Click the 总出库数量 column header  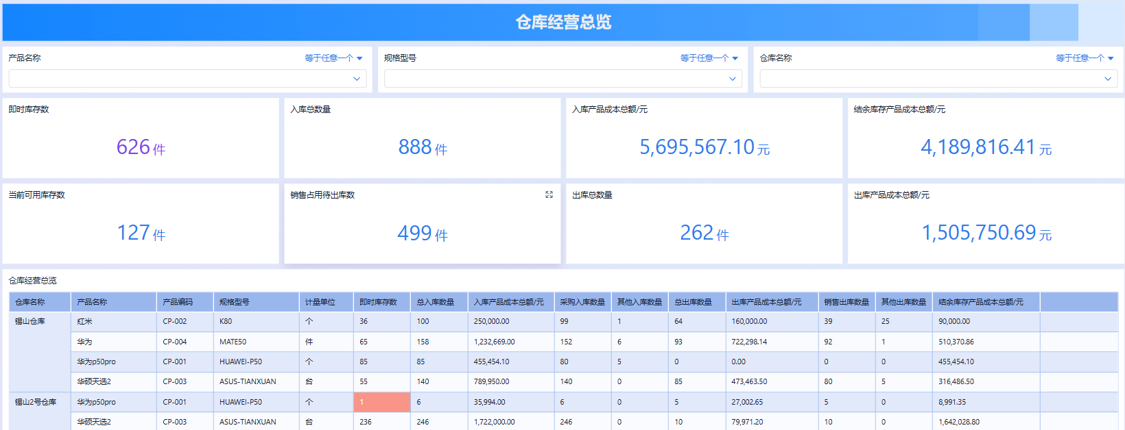(x=697, y=302)
